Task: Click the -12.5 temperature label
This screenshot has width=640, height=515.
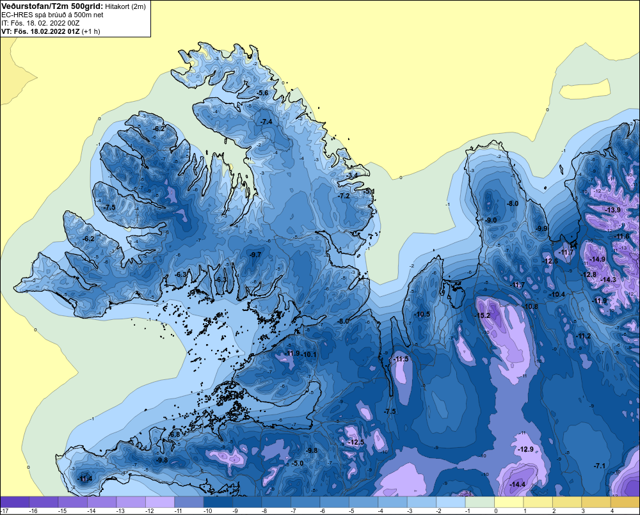Action: point(355,442)
